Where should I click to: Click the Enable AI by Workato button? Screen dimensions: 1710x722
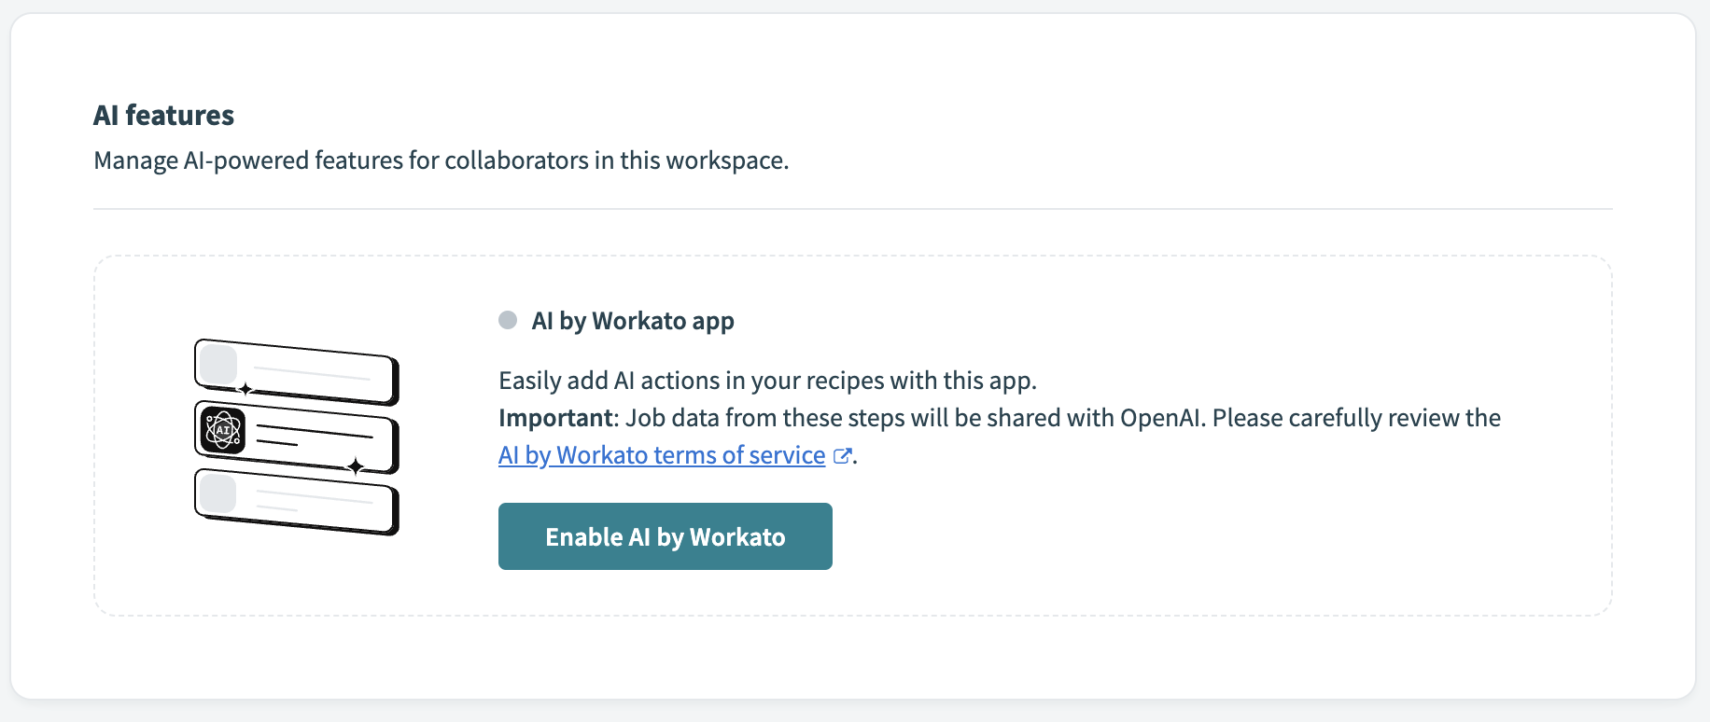pyautogui.click(x=665, y=536)
